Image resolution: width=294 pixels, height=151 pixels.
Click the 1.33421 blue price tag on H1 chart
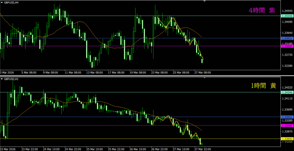[287, 117]
